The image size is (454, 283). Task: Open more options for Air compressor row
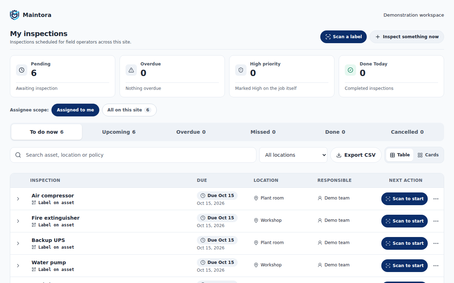pyautogui.click(x=436, y=199)
